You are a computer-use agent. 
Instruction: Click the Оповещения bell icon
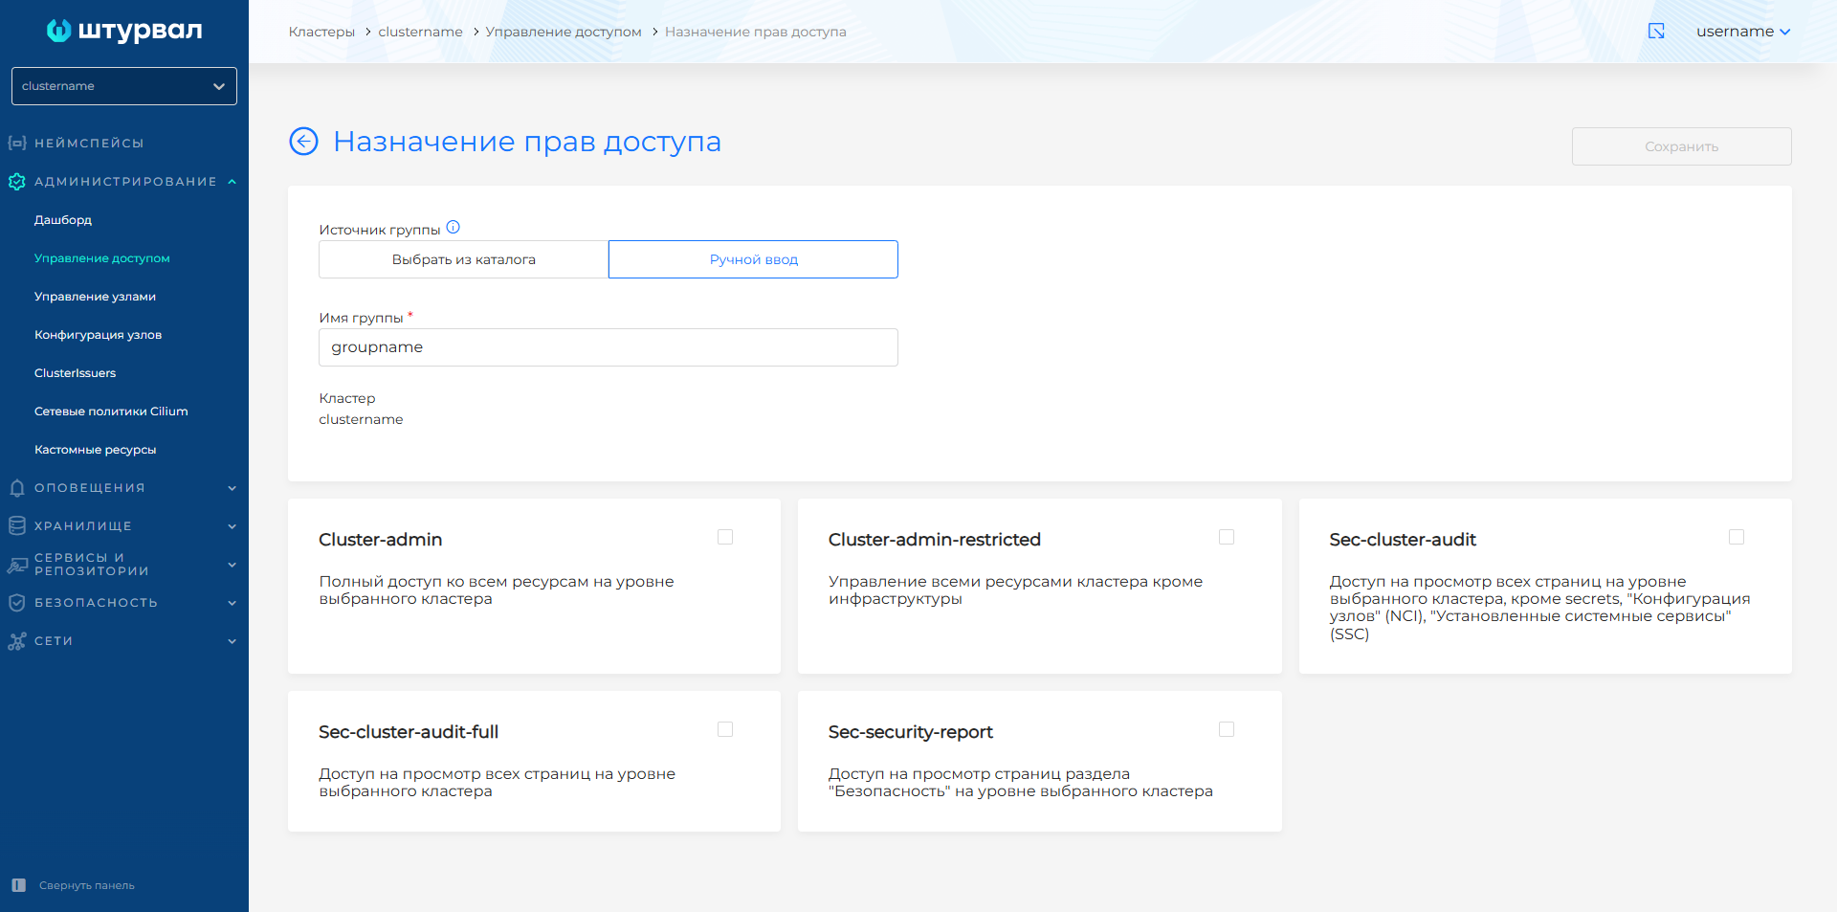point(16,488)
